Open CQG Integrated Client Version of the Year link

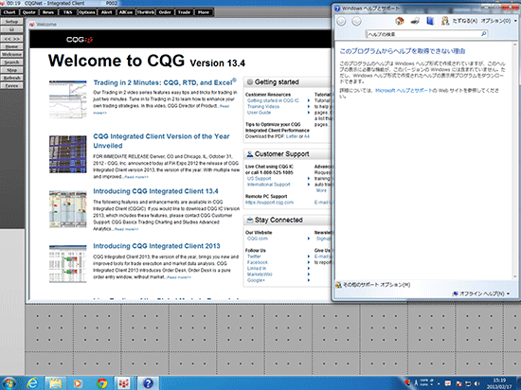[161, 141]
